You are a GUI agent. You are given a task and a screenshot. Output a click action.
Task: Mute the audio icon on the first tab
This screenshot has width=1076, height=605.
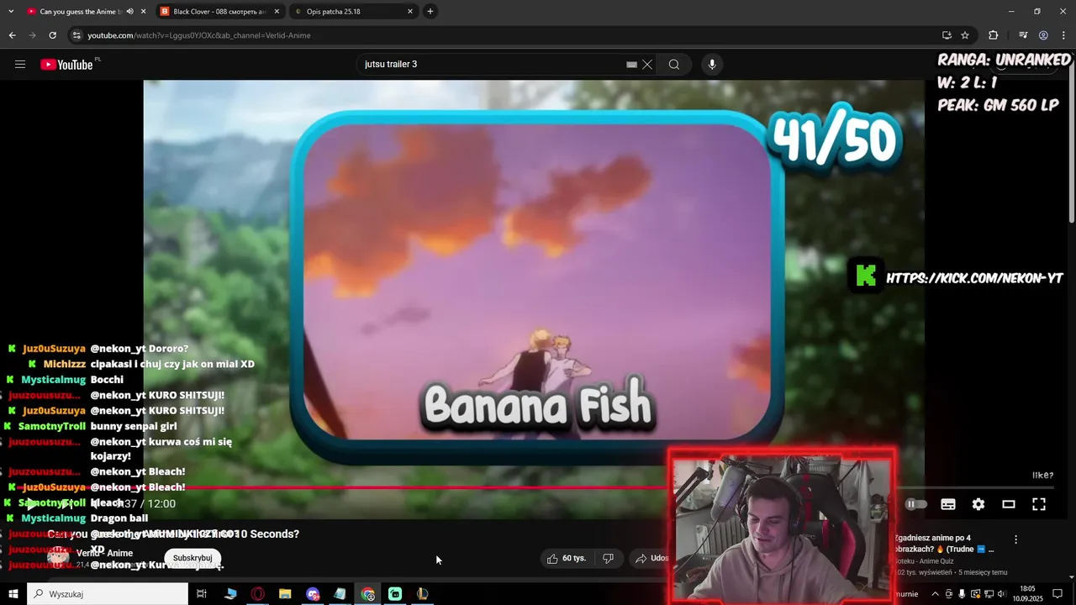pyautogui.click(x=129, y=12)
